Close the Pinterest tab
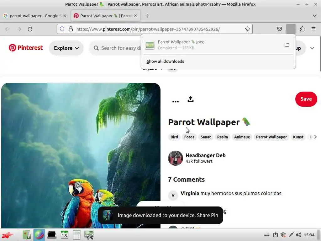321x241 pixels. 135,16
